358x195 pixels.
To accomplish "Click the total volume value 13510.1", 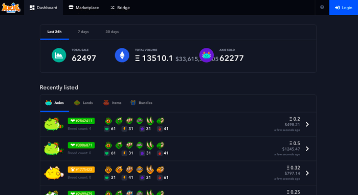I will click(x=154, y=59).
